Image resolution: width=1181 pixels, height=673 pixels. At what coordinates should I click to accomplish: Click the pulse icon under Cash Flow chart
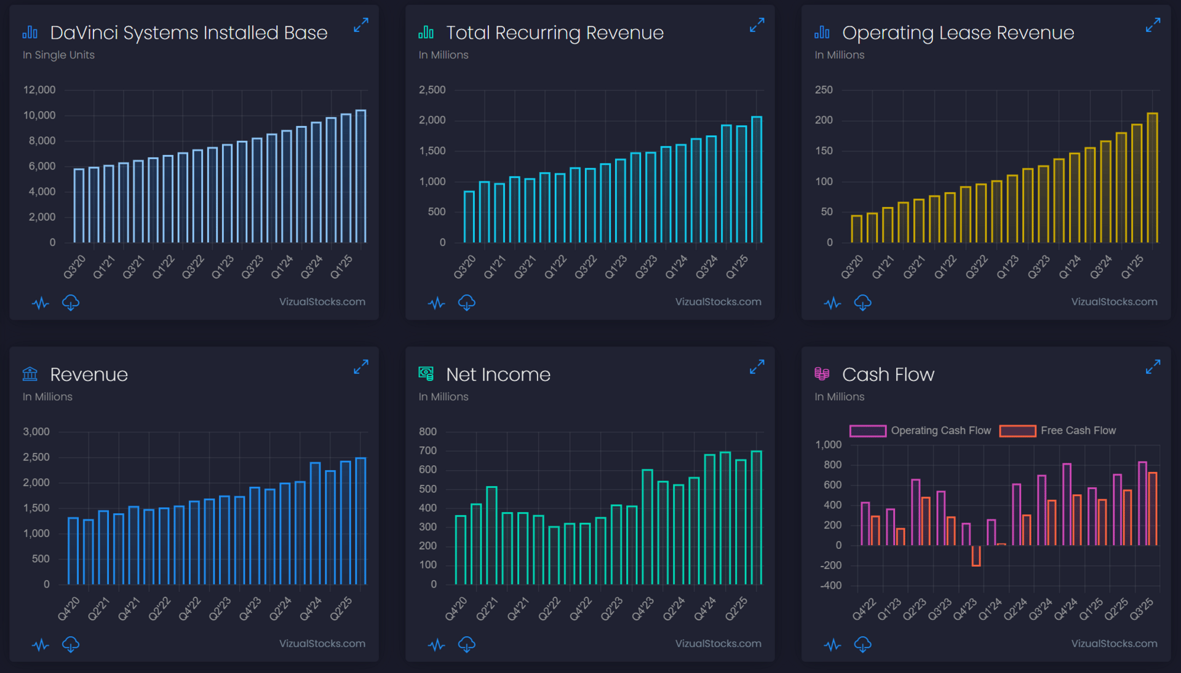click(833, 645)
